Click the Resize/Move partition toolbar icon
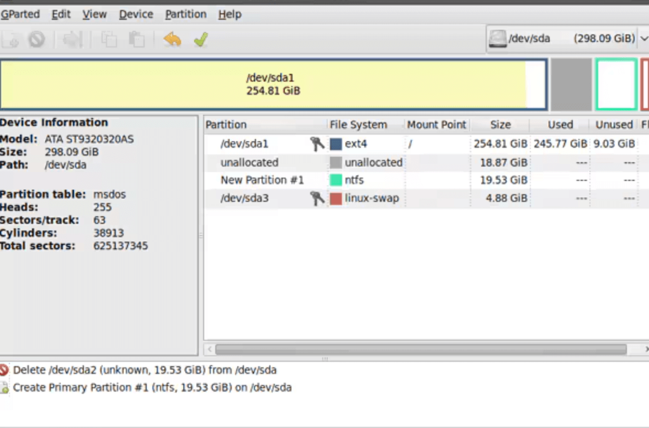The height and width of the screenshot is (428, 649). pos(72,39)
